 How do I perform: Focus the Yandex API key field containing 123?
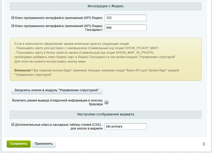click(x=126, y=18)
